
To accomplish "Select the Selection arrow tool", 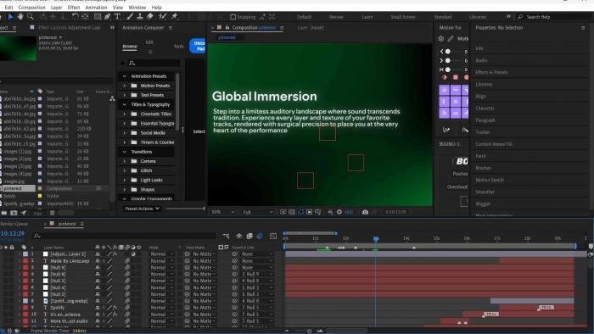I will pyautogui.click(x=10, y=17).
